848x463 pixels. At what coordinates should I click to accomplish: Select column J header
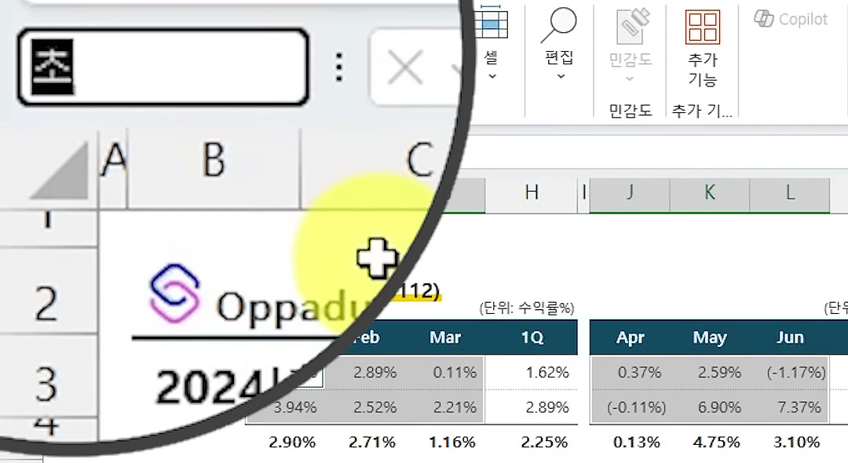(x=630, y=192)
